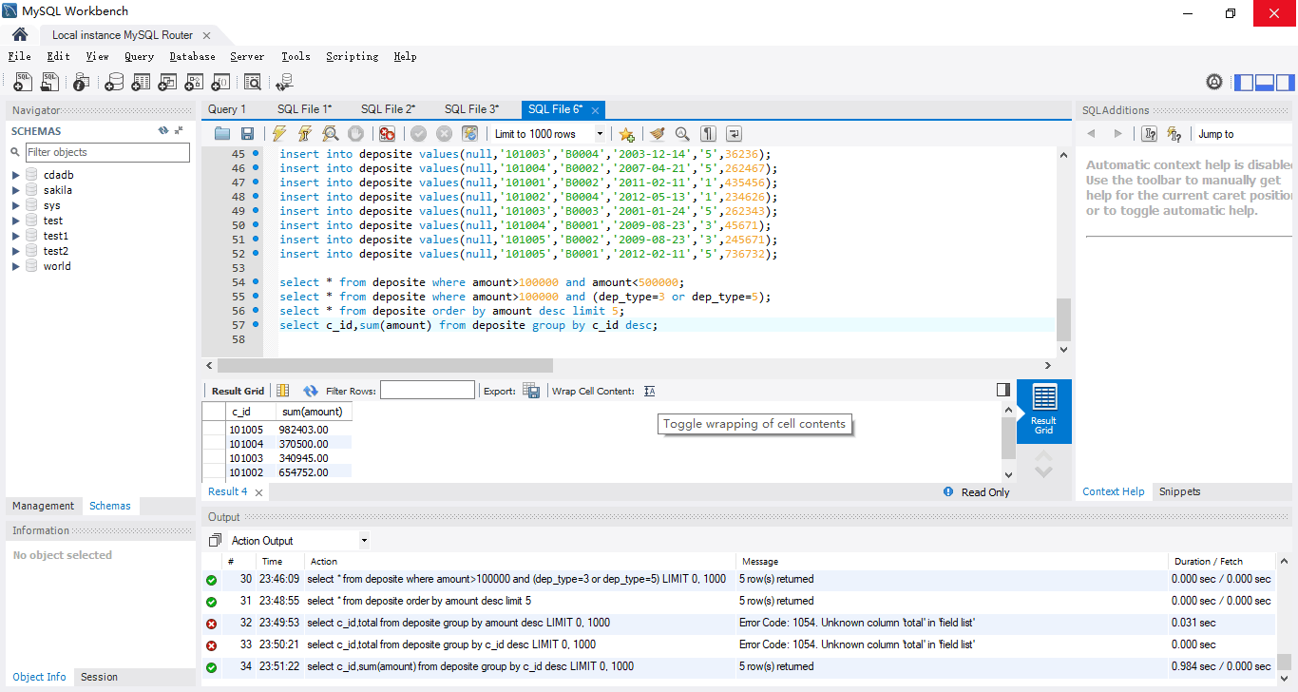Switch to the SQL File 2 tab
The height and width of the screenshot is (692, 1298).
(x=388, y=109)
